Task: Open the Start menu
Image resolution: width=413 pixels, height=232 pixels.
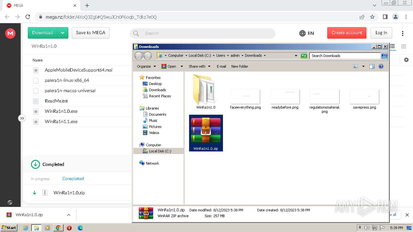Action: pos(9,228)
